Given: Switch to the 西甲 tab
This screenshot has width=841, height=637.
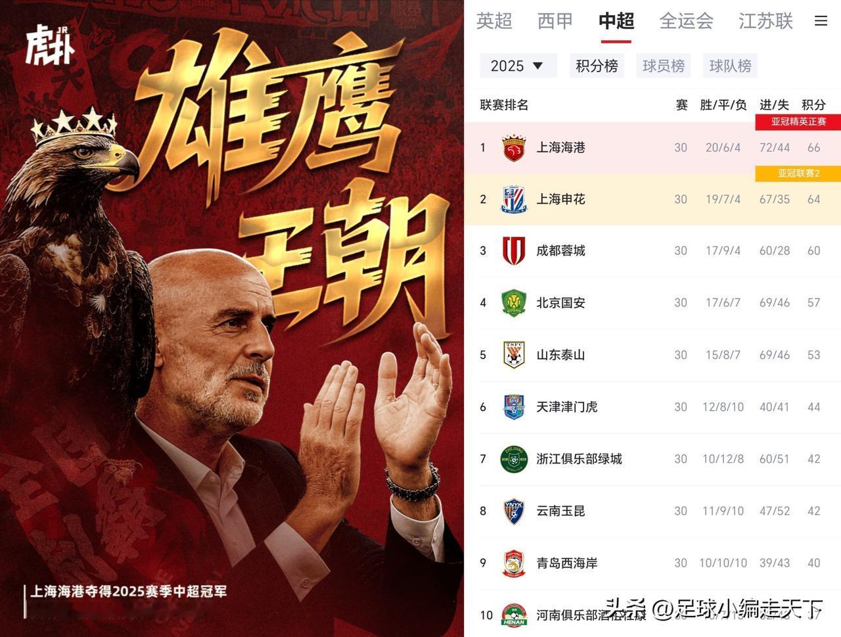Looking at the screenshot, I should click(555, 21).
